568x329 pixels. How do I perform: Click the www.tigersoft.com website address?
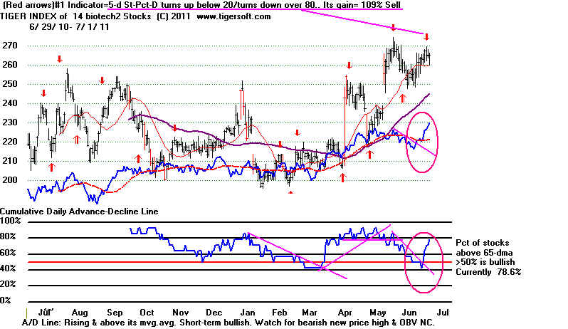233,16
